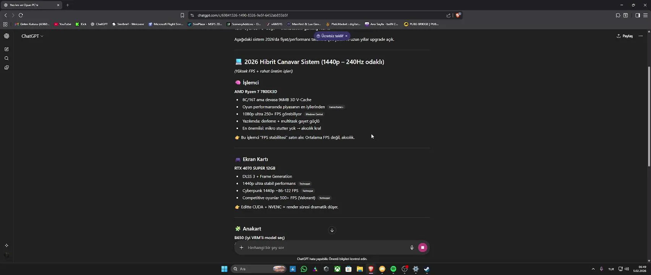Close the Yazılım ve Oyun PC'si tab
The width and height of the screenshot is (651, 275).
click(x=58, y=5)
